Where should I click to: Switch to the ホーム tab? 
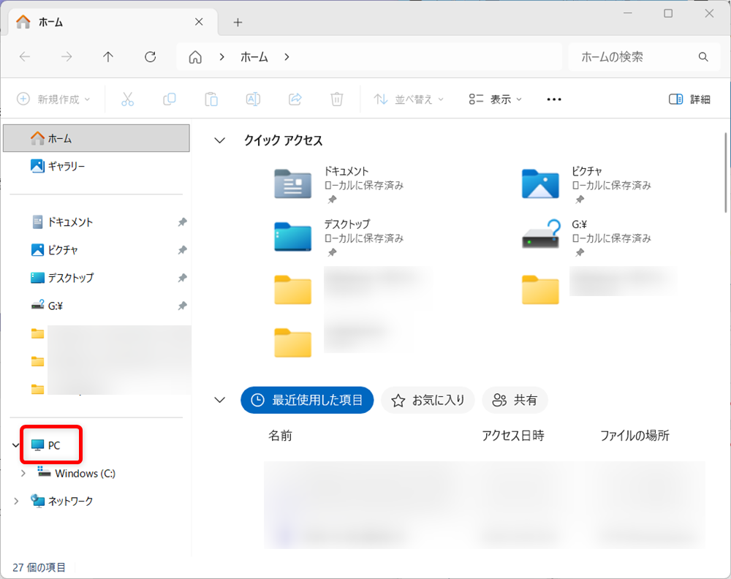tap(50, 22)
